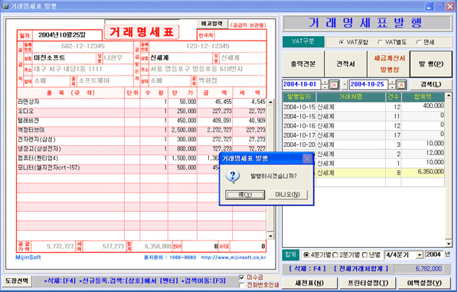
Task: Click the stepper on the 2004-10-01 date
Action: coord(325,85)
